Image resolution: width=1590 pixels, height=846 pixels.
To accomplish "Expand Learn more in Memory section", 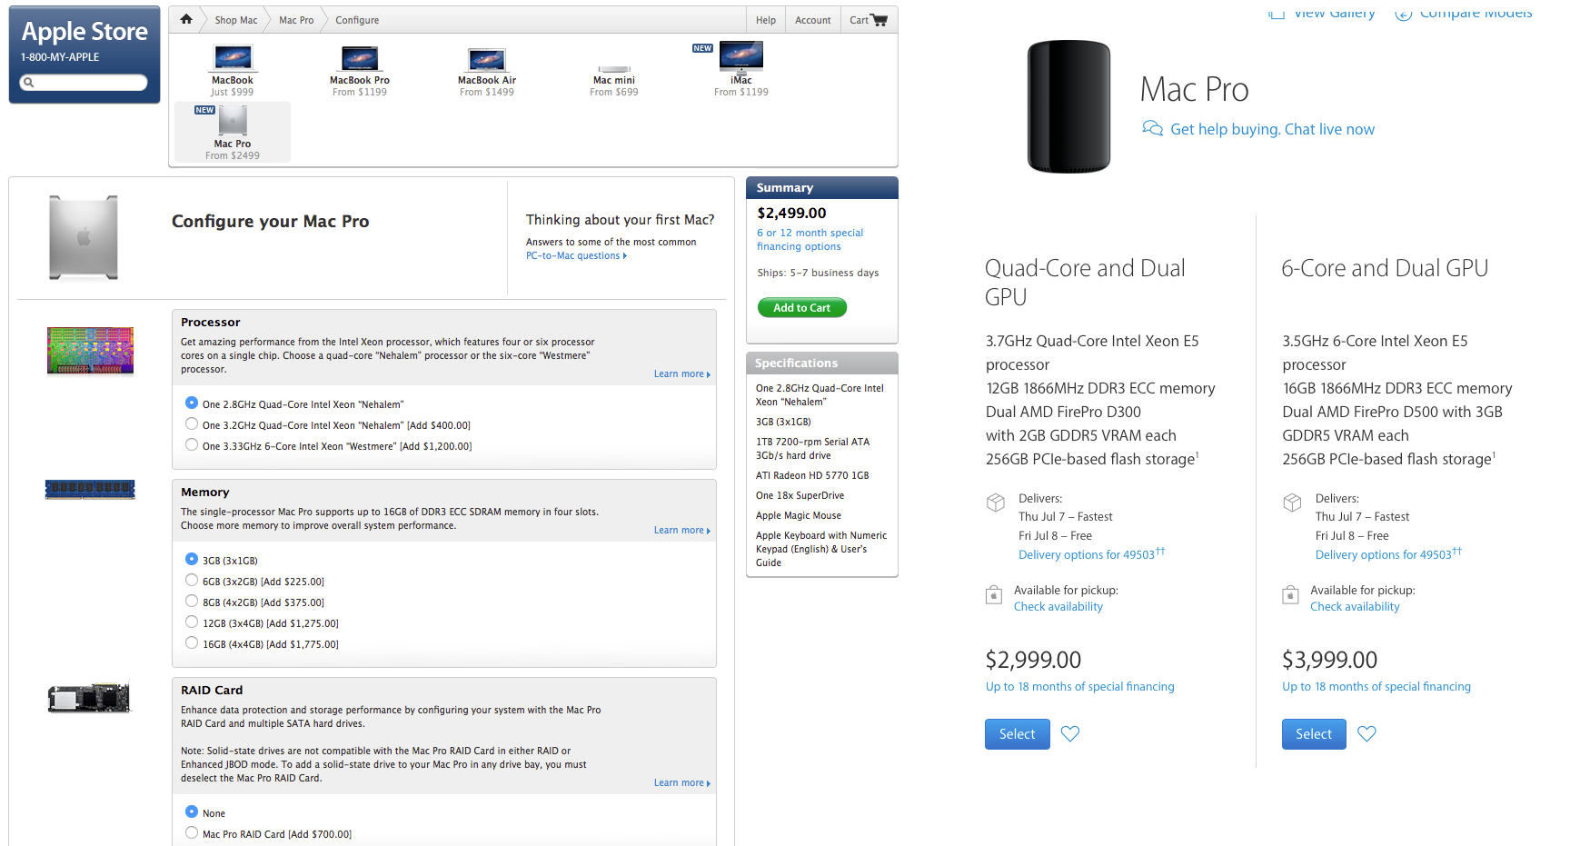I will [681, 530].
